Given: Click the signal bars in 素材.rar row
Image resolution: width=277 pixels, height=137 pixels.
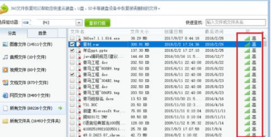Looking at the screenshot, I should 247,45.
